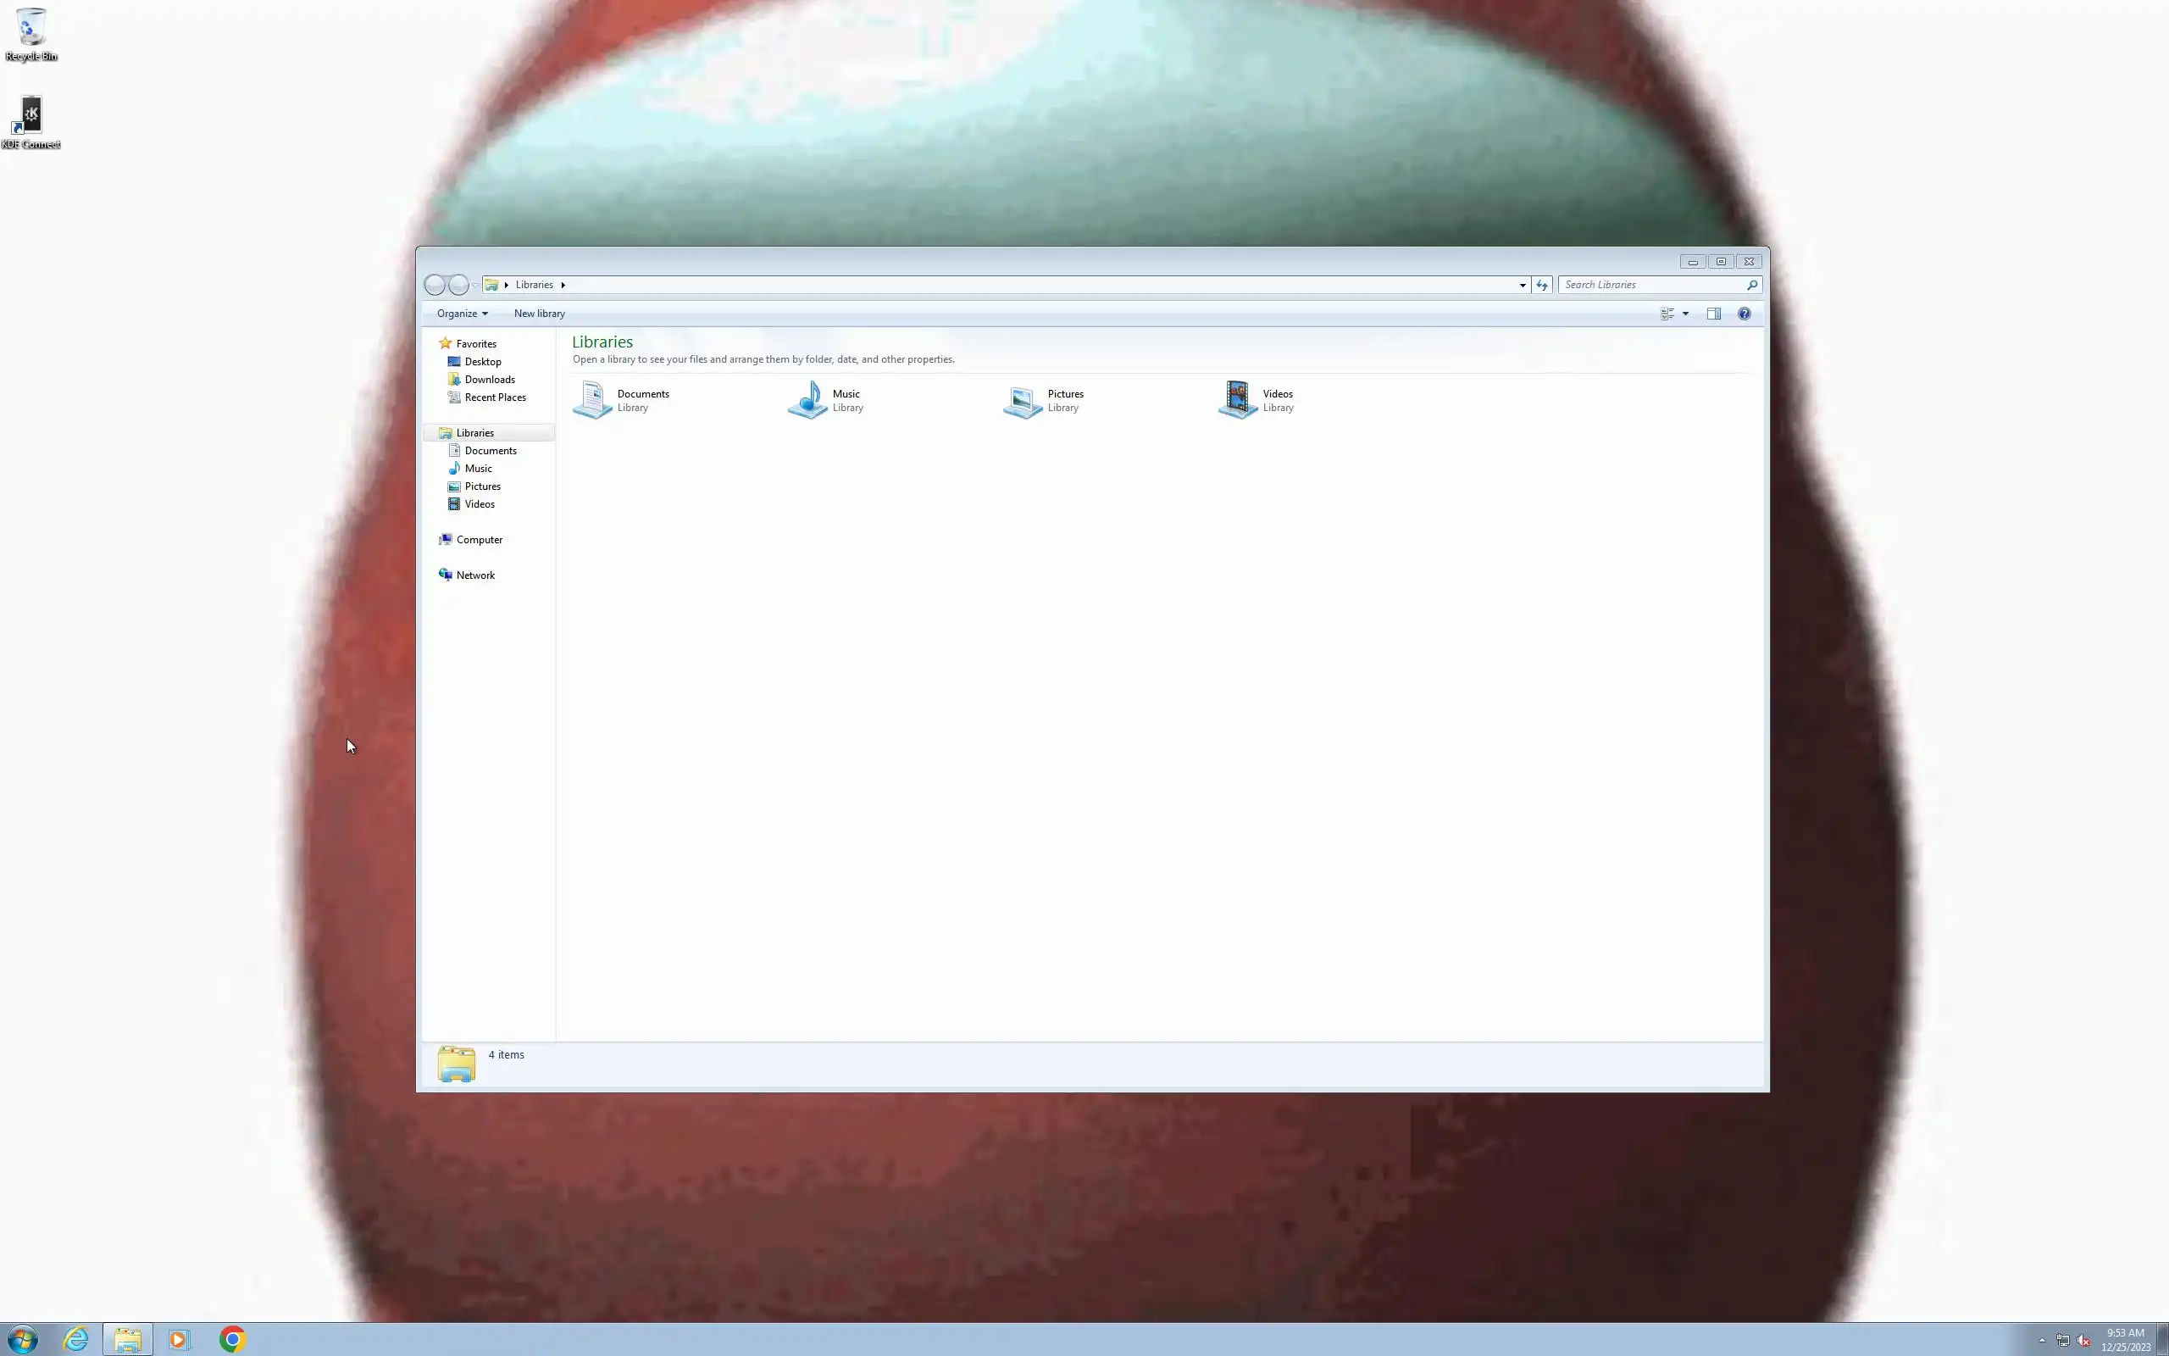Expand the view options dropdown arrow
The width and height of the screenshot is (2169, 1356).
pos(1686,314)
